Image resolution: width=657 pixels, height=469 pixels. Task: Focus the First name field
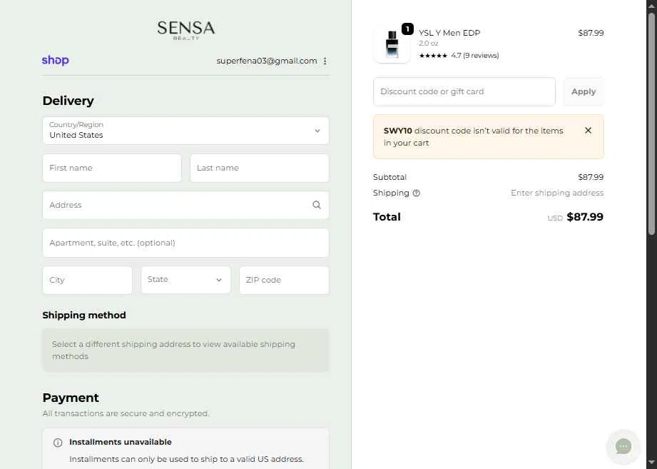pyautogui.click(x=112, y=168)
